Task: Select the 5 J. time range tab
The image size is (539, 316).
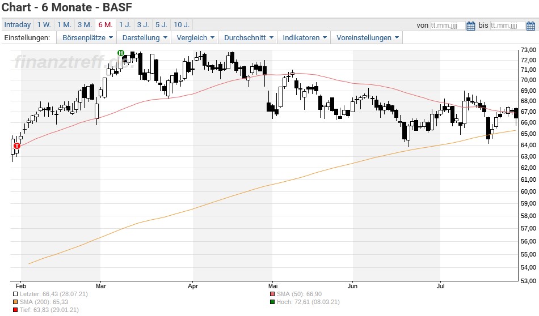Action: coord(161,25)
